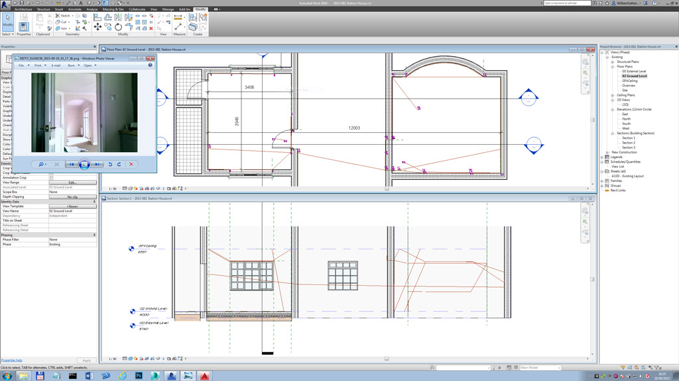Rotate clockwise in Photo Viewer
Image resolution: width=679 pixels, height=381 pixels.
tap(119, 164)
